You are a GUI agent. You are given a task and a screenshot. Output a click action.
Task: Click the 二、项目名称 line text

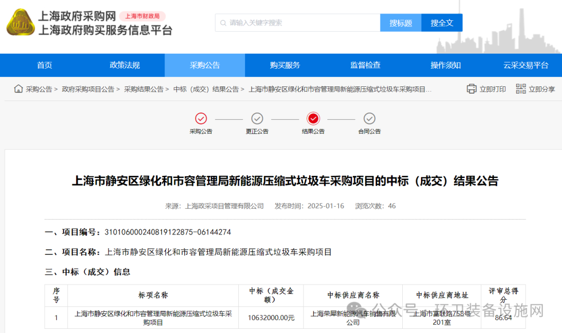pyautogui.click(x=188, y=252)
